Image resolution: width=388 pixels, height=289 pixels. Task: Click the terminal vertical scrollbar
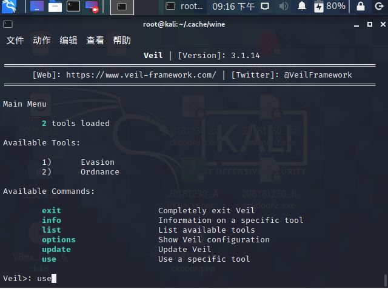[386, 280]
